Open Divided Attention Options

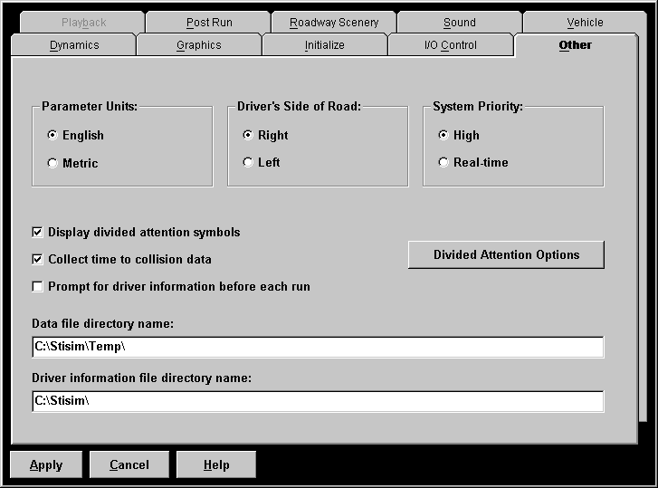pyautogui.click(x=506, y=255)
